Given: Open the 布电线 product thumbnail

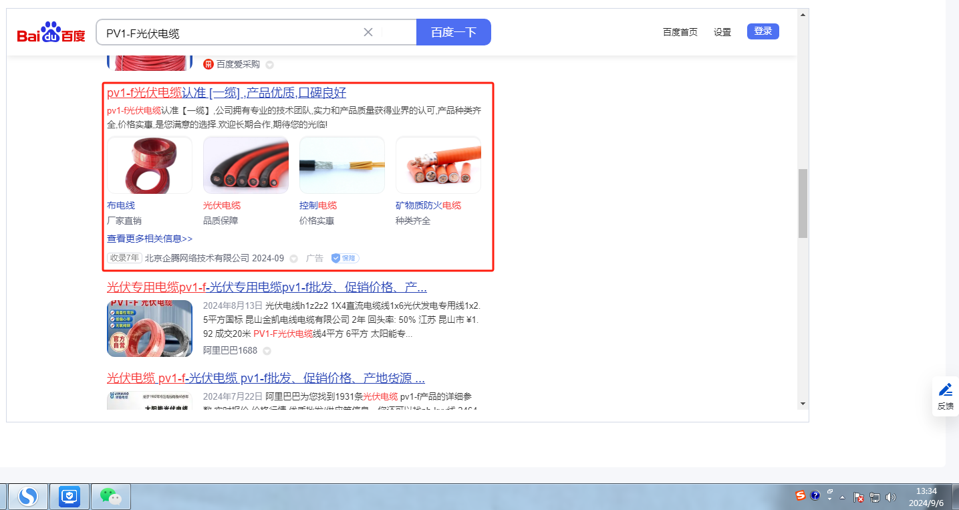Looking at the screenshot, I should coord(150,165).
